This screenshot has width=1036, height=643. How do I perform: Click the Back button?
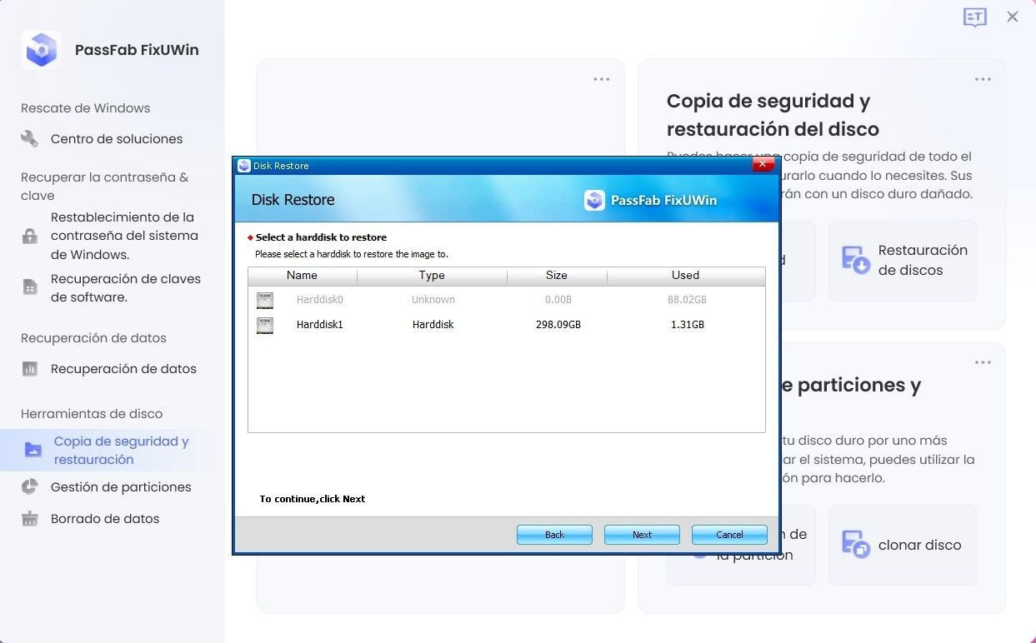point(554,534)
